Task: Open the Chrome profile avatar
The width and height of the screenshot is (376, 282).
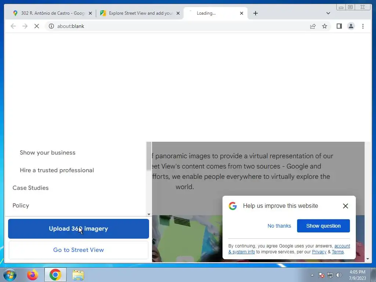Action: 351,26
